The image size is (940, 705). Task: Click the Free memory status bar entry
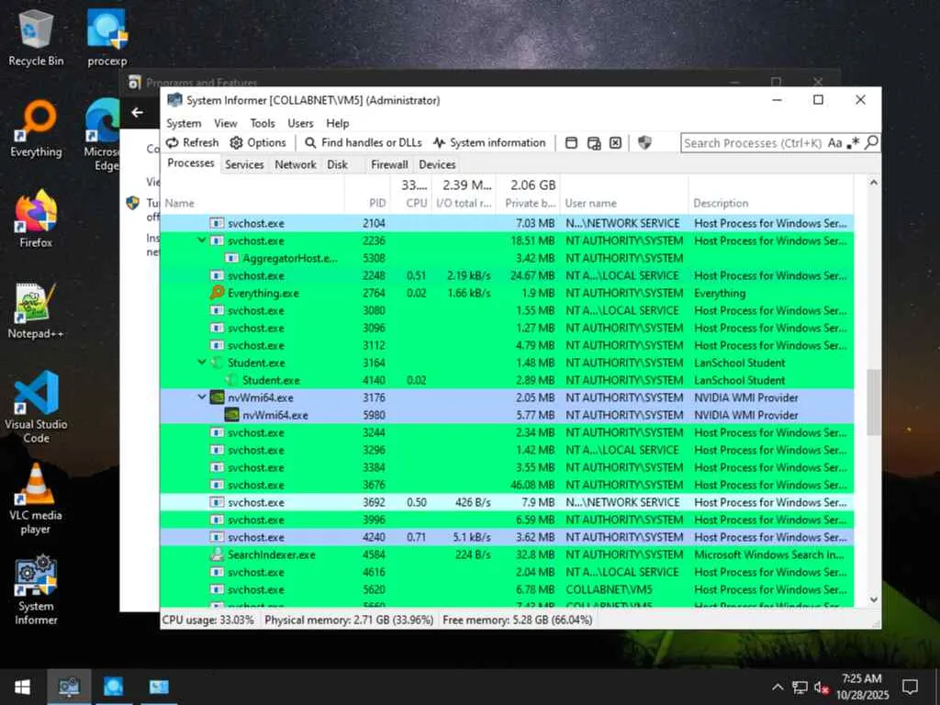pyautogui.click(x=518, y=620)
